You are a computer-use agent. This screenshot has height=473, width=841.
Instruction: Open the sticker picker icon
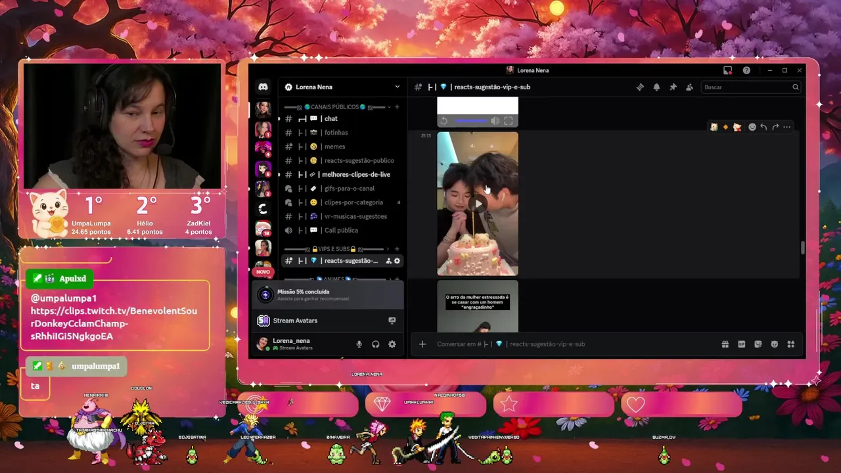click(758, 344)
